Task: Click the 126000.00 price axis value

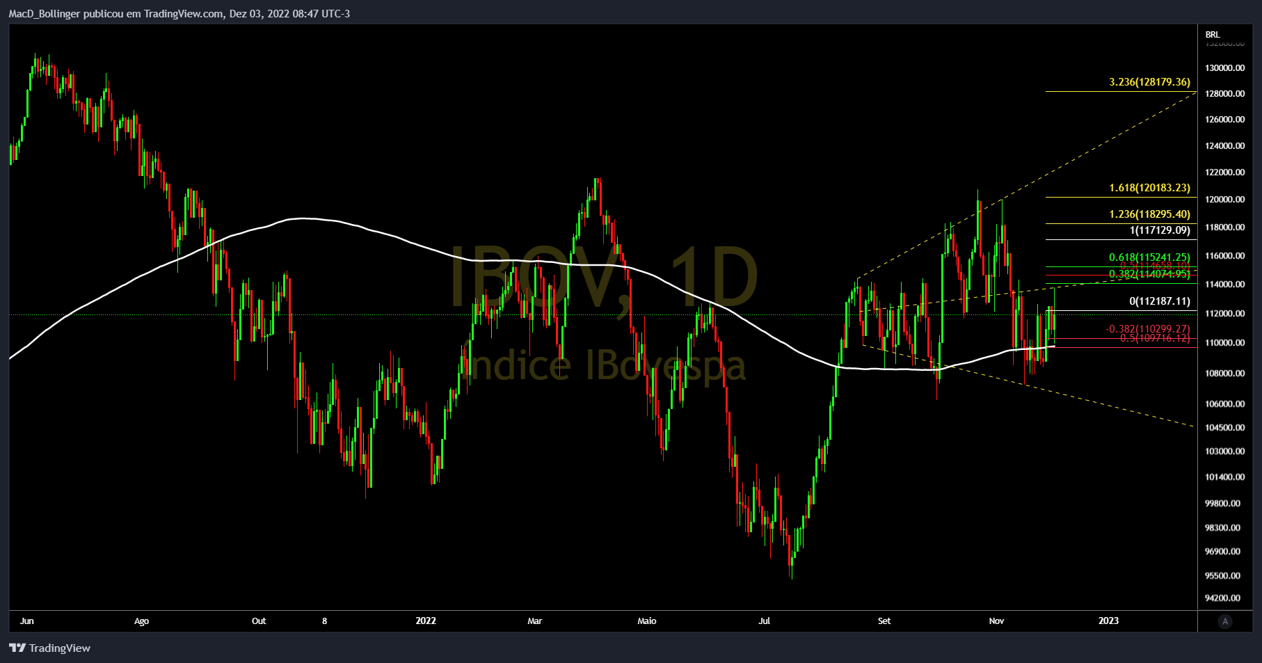Action: (x=1225, y=120)
